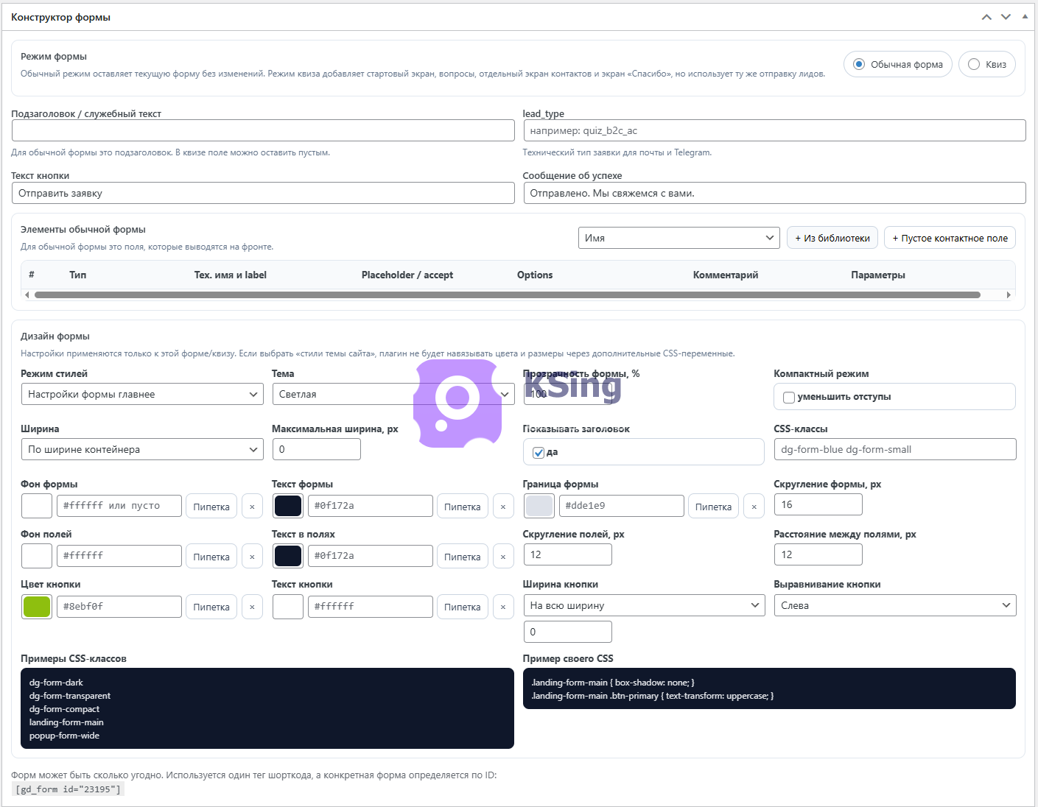
Task: Focus the Граница формы hex field #dde1e9
Action: click(x=622, y=506)
